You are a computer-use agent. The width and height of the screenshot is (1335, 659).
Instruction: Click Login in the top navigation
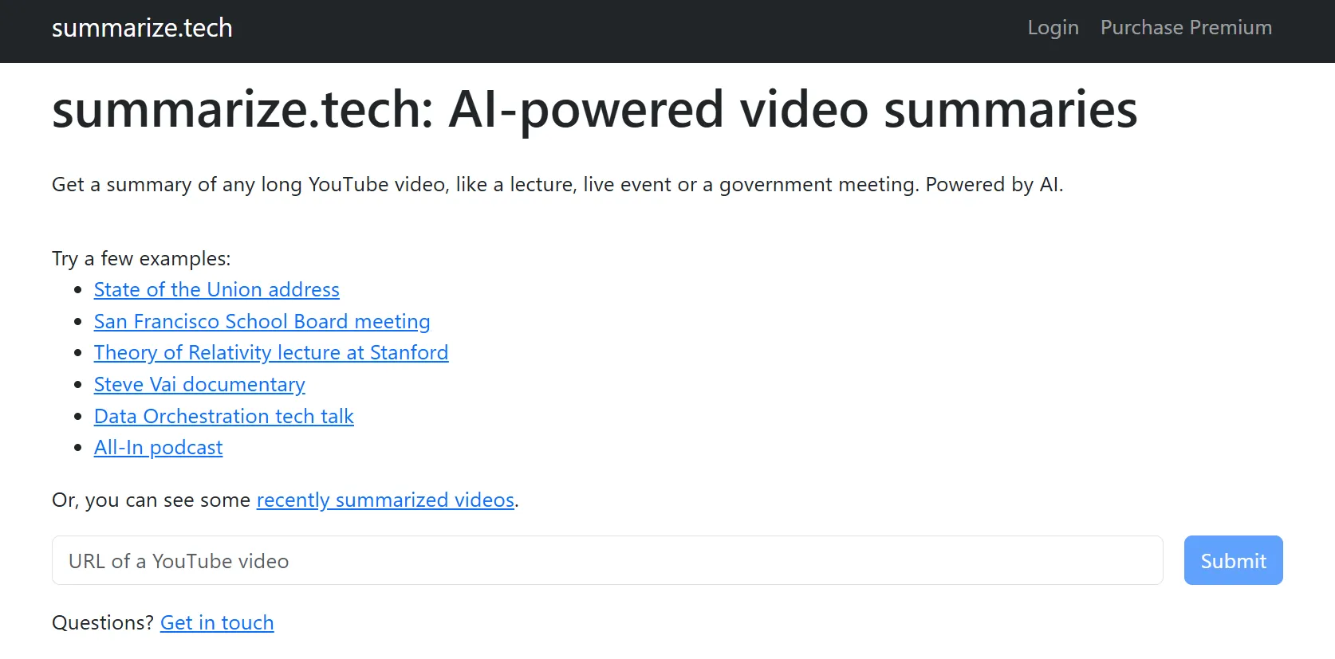click(x=1052, y=28)
